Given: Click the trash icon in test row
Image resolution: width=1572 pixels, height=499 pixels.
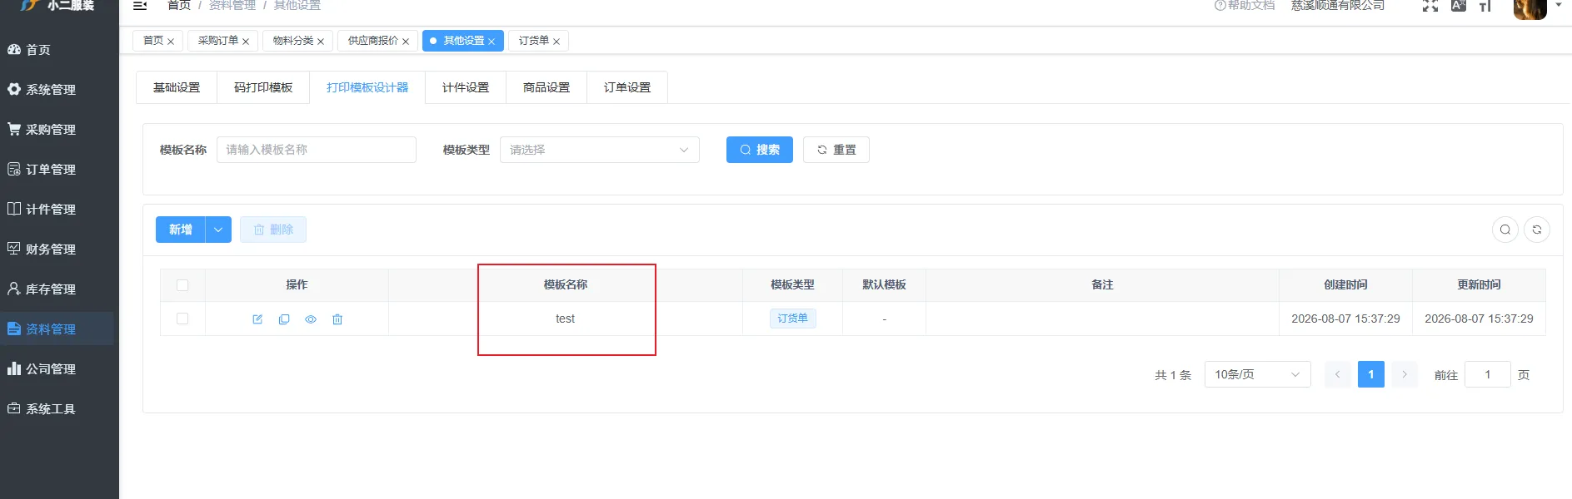Looking at the screenshot, I should click(337, 319).
